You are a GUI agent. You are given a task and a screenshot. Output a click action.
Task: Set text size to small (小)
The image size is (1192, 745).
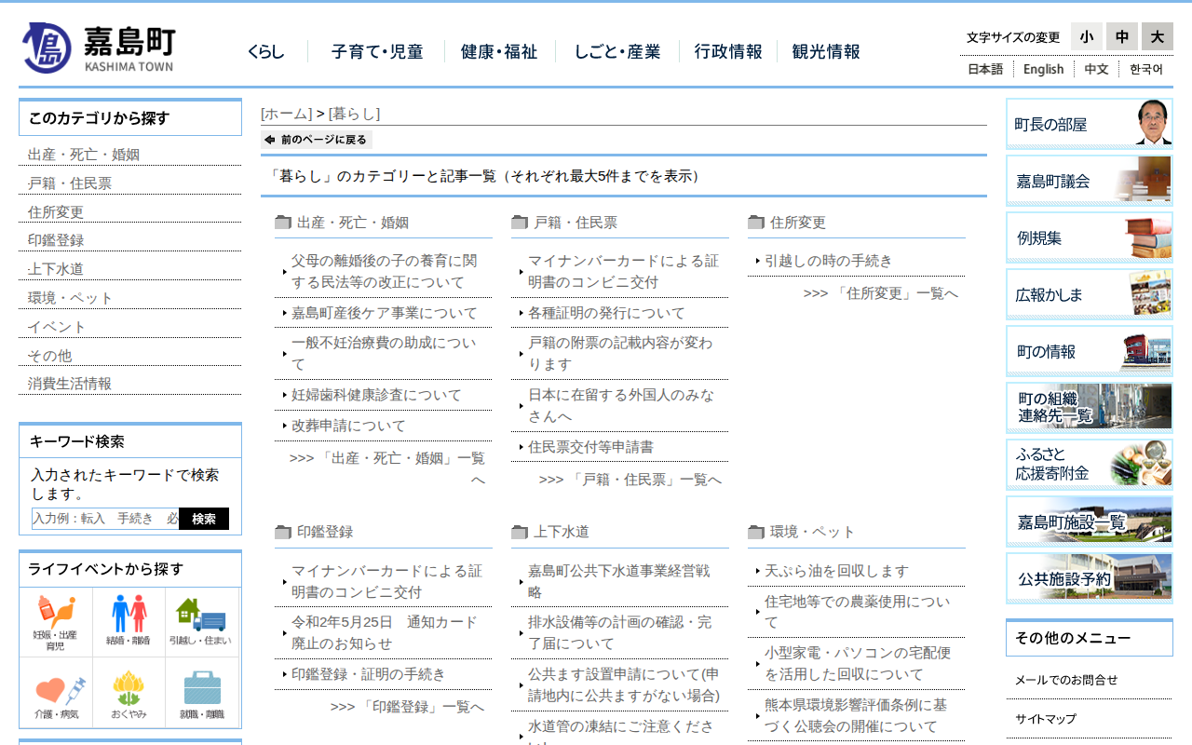[1087, 36]
